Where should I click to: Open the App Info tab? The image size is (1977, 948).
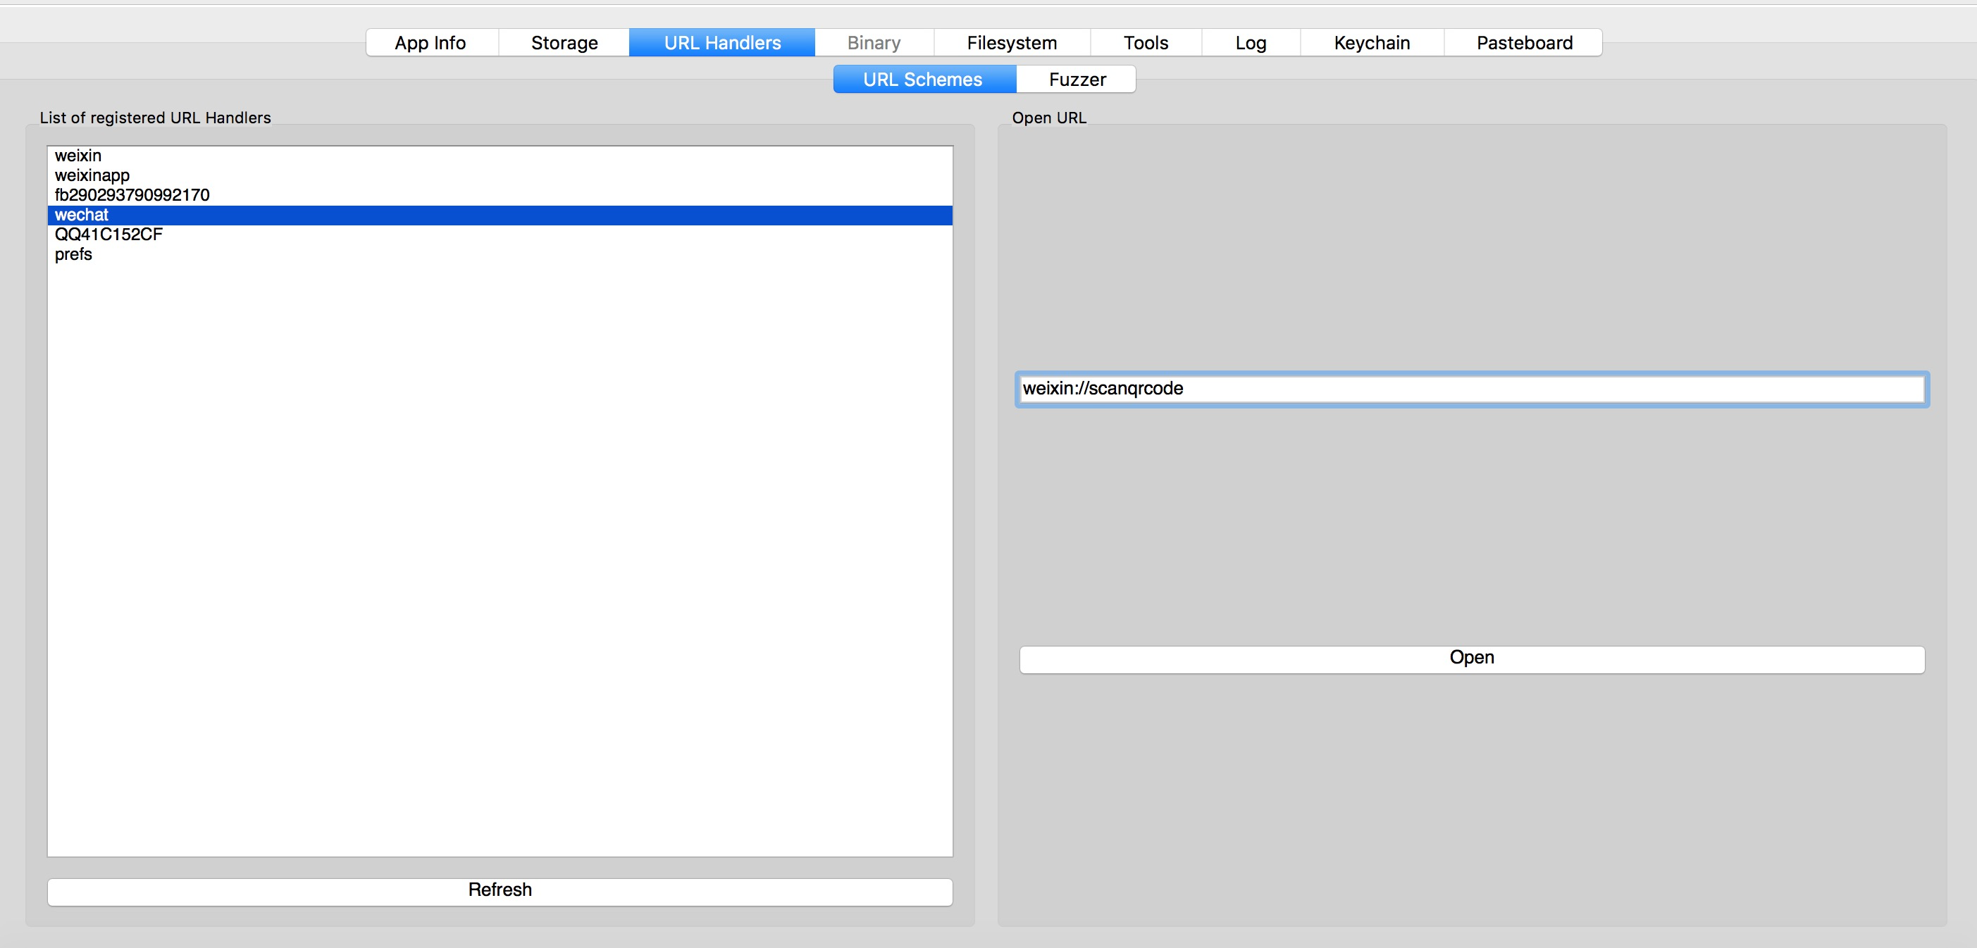(431, 43)
